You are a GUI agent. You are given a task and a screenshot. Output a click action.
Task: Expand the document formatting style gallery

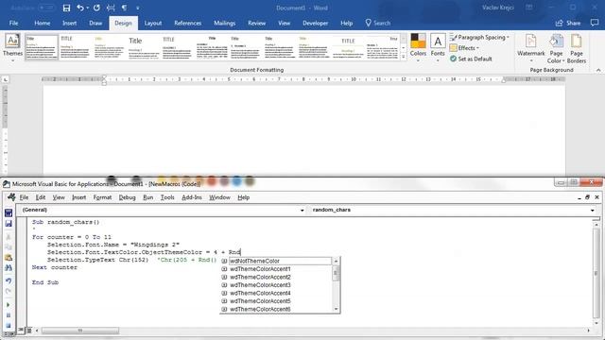(404, 57)
